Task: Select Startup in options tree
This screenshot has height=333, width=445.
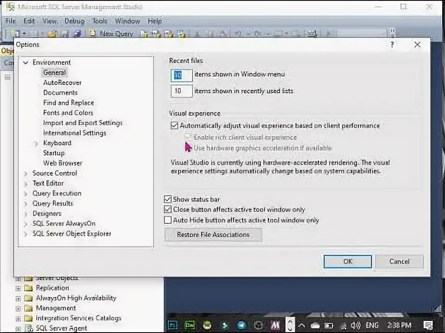Action: coord(54,153)
